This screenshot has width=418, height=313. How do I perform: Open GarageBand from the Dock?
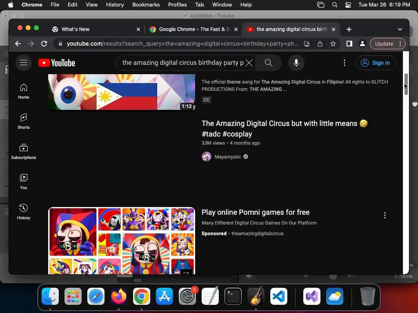click(256, 296)
